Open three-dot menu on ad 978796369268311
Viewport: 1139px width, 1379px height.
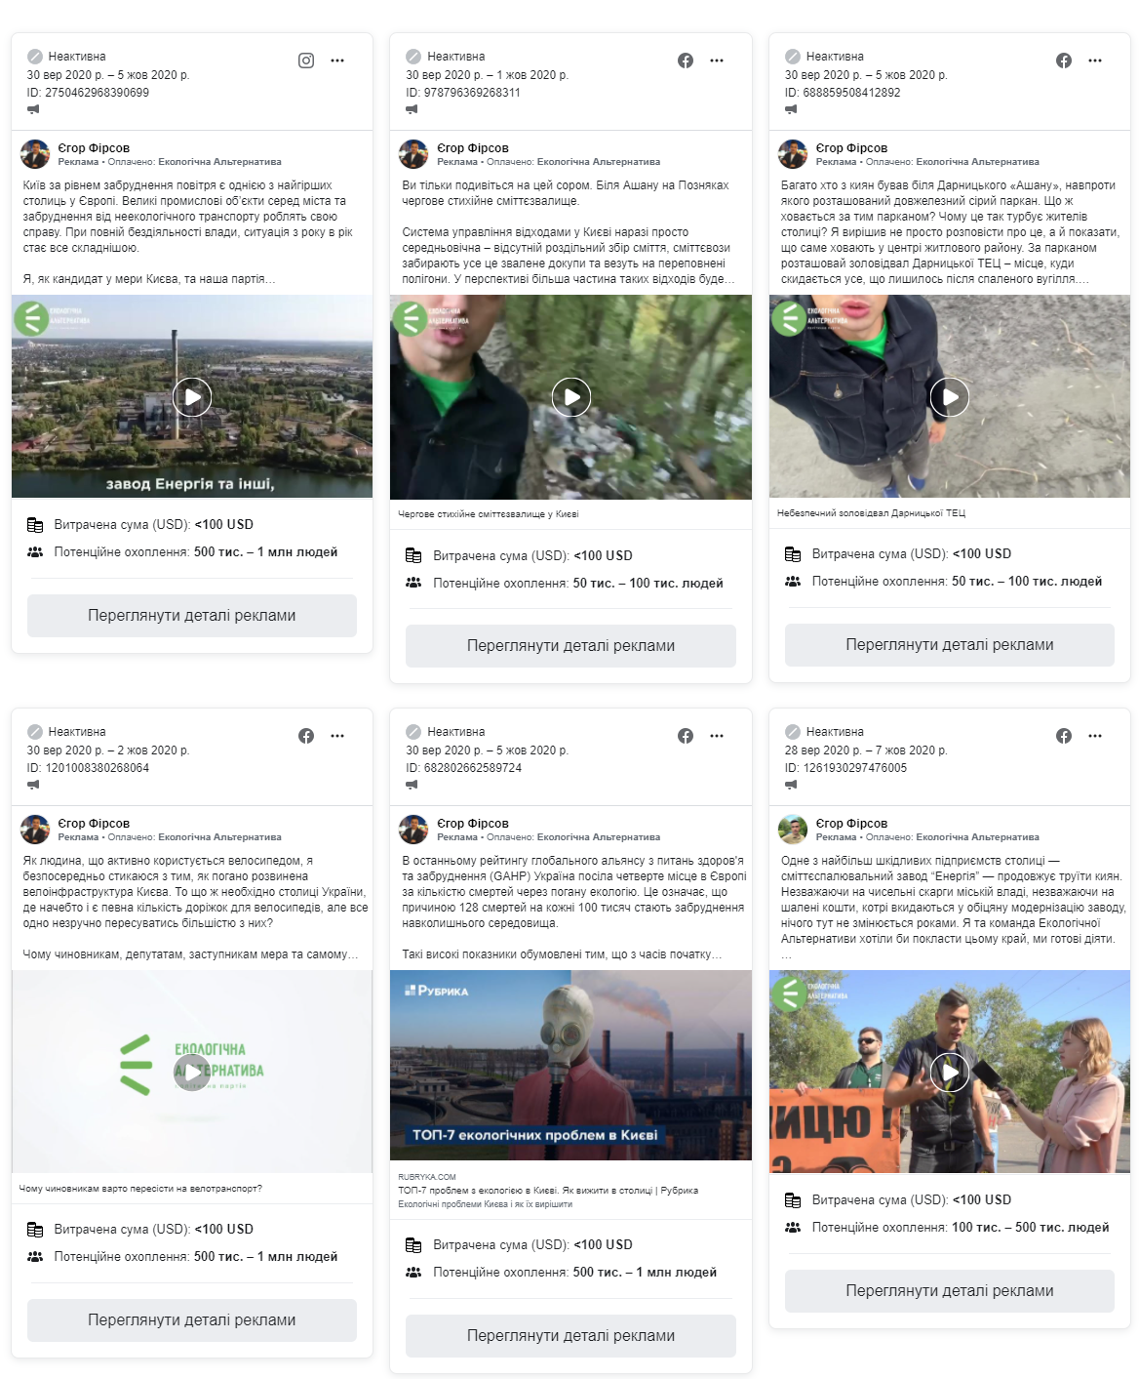pos(717,61)
